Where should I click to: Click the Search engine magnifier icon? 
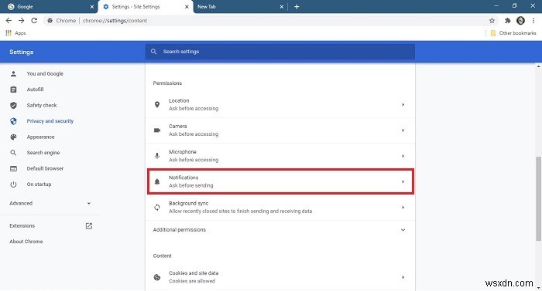click(x=13, y=153)
